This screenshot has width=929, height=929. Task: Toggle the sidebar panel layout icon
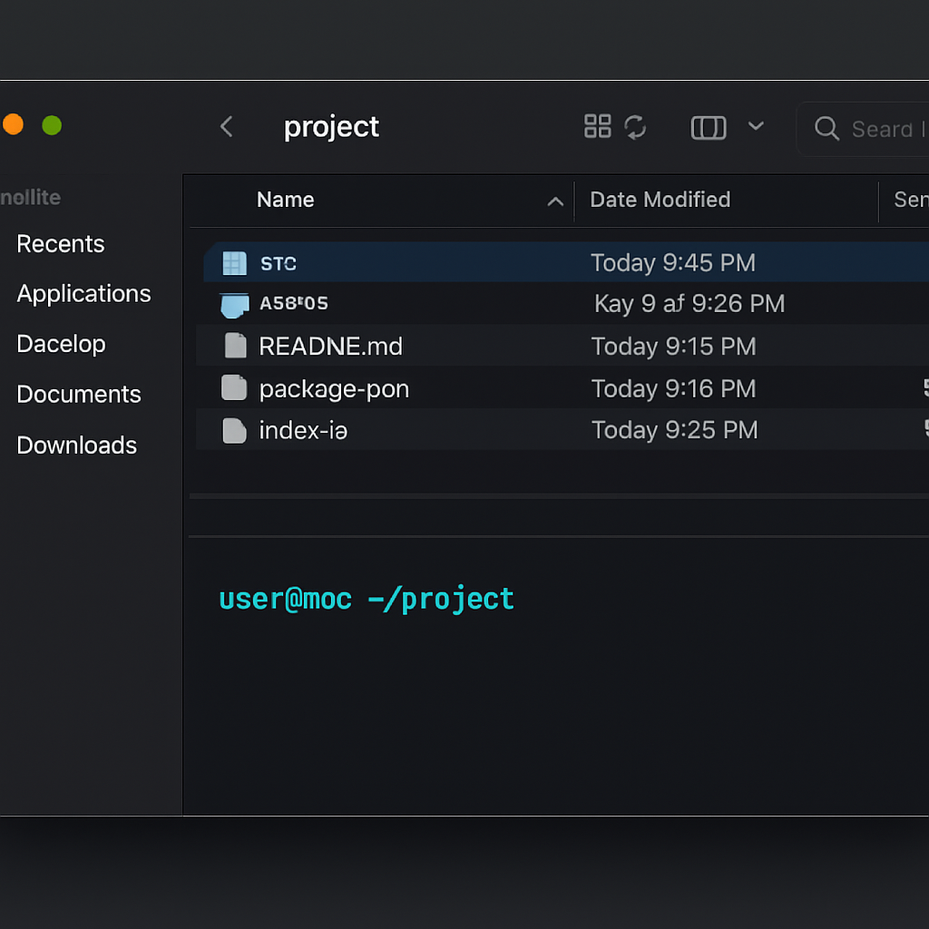click(709, 127)
